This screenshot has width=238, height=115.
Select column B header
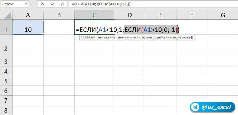coord(59,15)
